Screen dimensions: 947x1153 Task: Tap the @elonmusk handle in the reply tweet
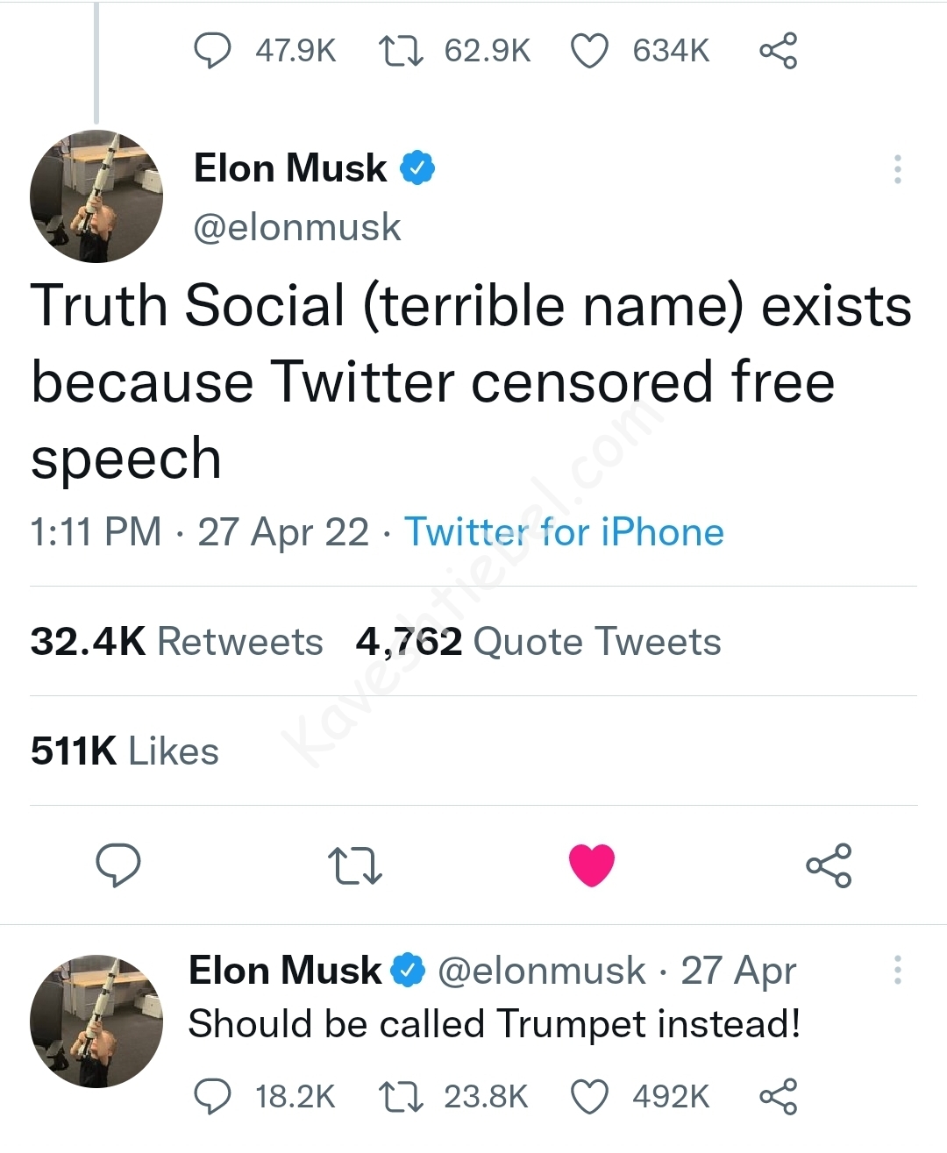pos(541,971)
